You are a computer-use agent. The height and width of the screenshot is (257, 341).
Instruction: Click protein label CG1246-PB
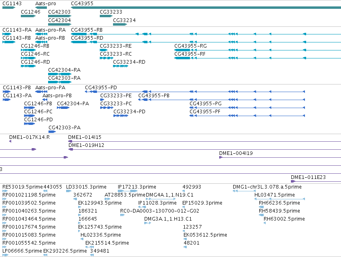tap(38, 104)
